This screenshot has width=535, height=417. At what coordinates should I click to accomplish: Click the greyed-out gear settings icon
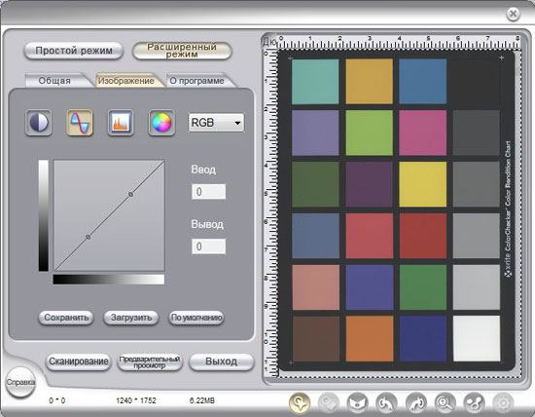[503, 403]
